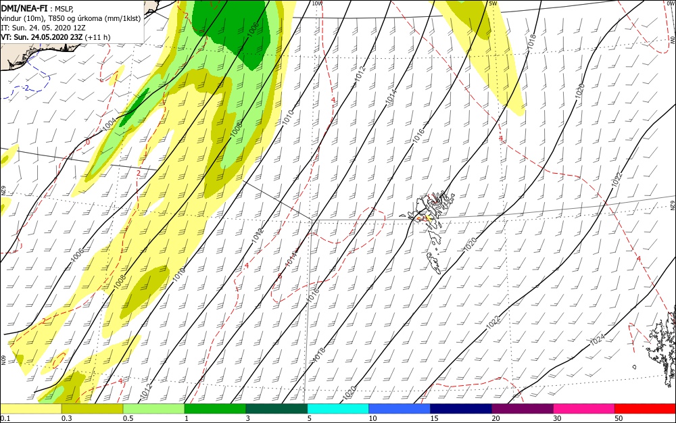Click legend value 15

pyautogui.click(x=434, y=419)
